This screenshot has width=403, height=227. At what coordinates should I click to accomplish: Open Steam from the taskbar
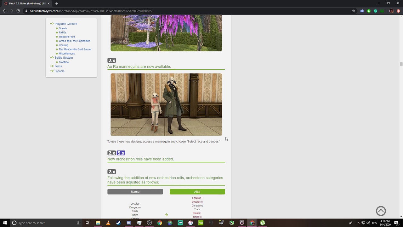pyautogui.click(x=118, y=223)
